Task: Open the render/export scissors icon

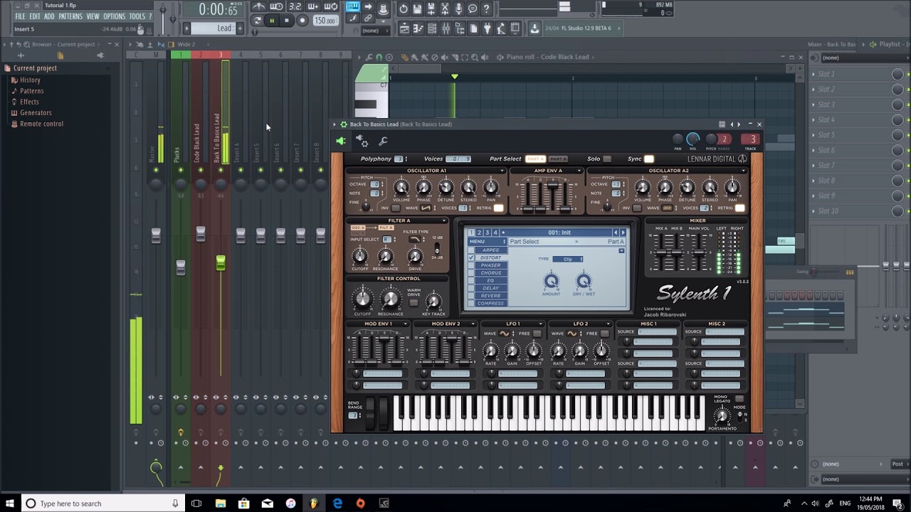Action: tap(445, 9)
